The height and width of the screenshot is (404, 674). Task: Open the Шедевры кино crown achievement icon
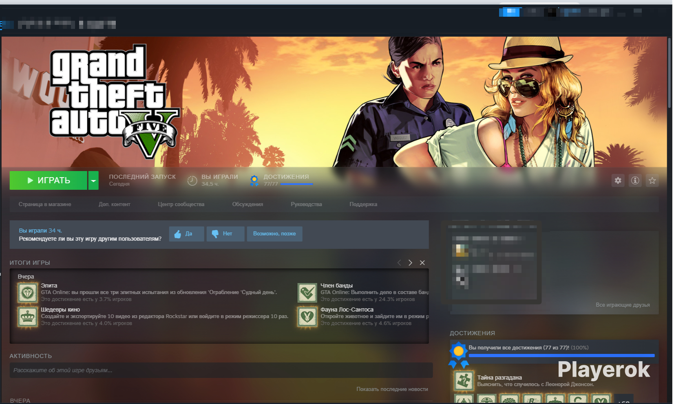pos(28,317)
